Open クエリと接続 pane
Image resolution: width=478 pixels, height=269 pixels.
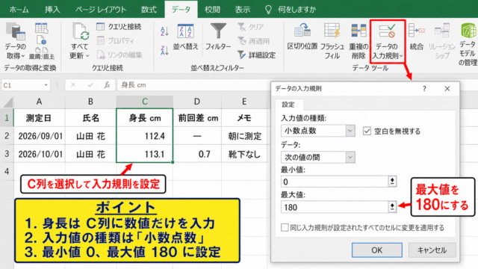119,27
